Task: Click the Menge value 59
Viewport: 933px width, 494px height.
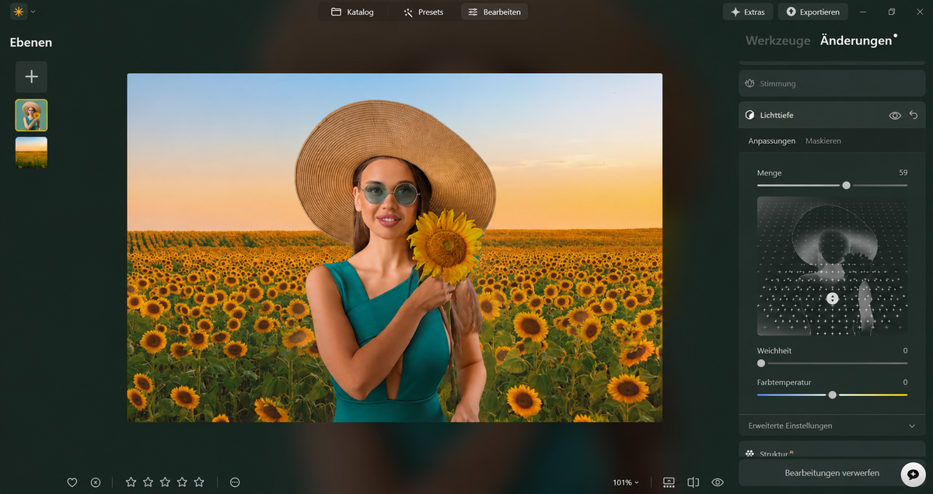Action: (903, 172)
